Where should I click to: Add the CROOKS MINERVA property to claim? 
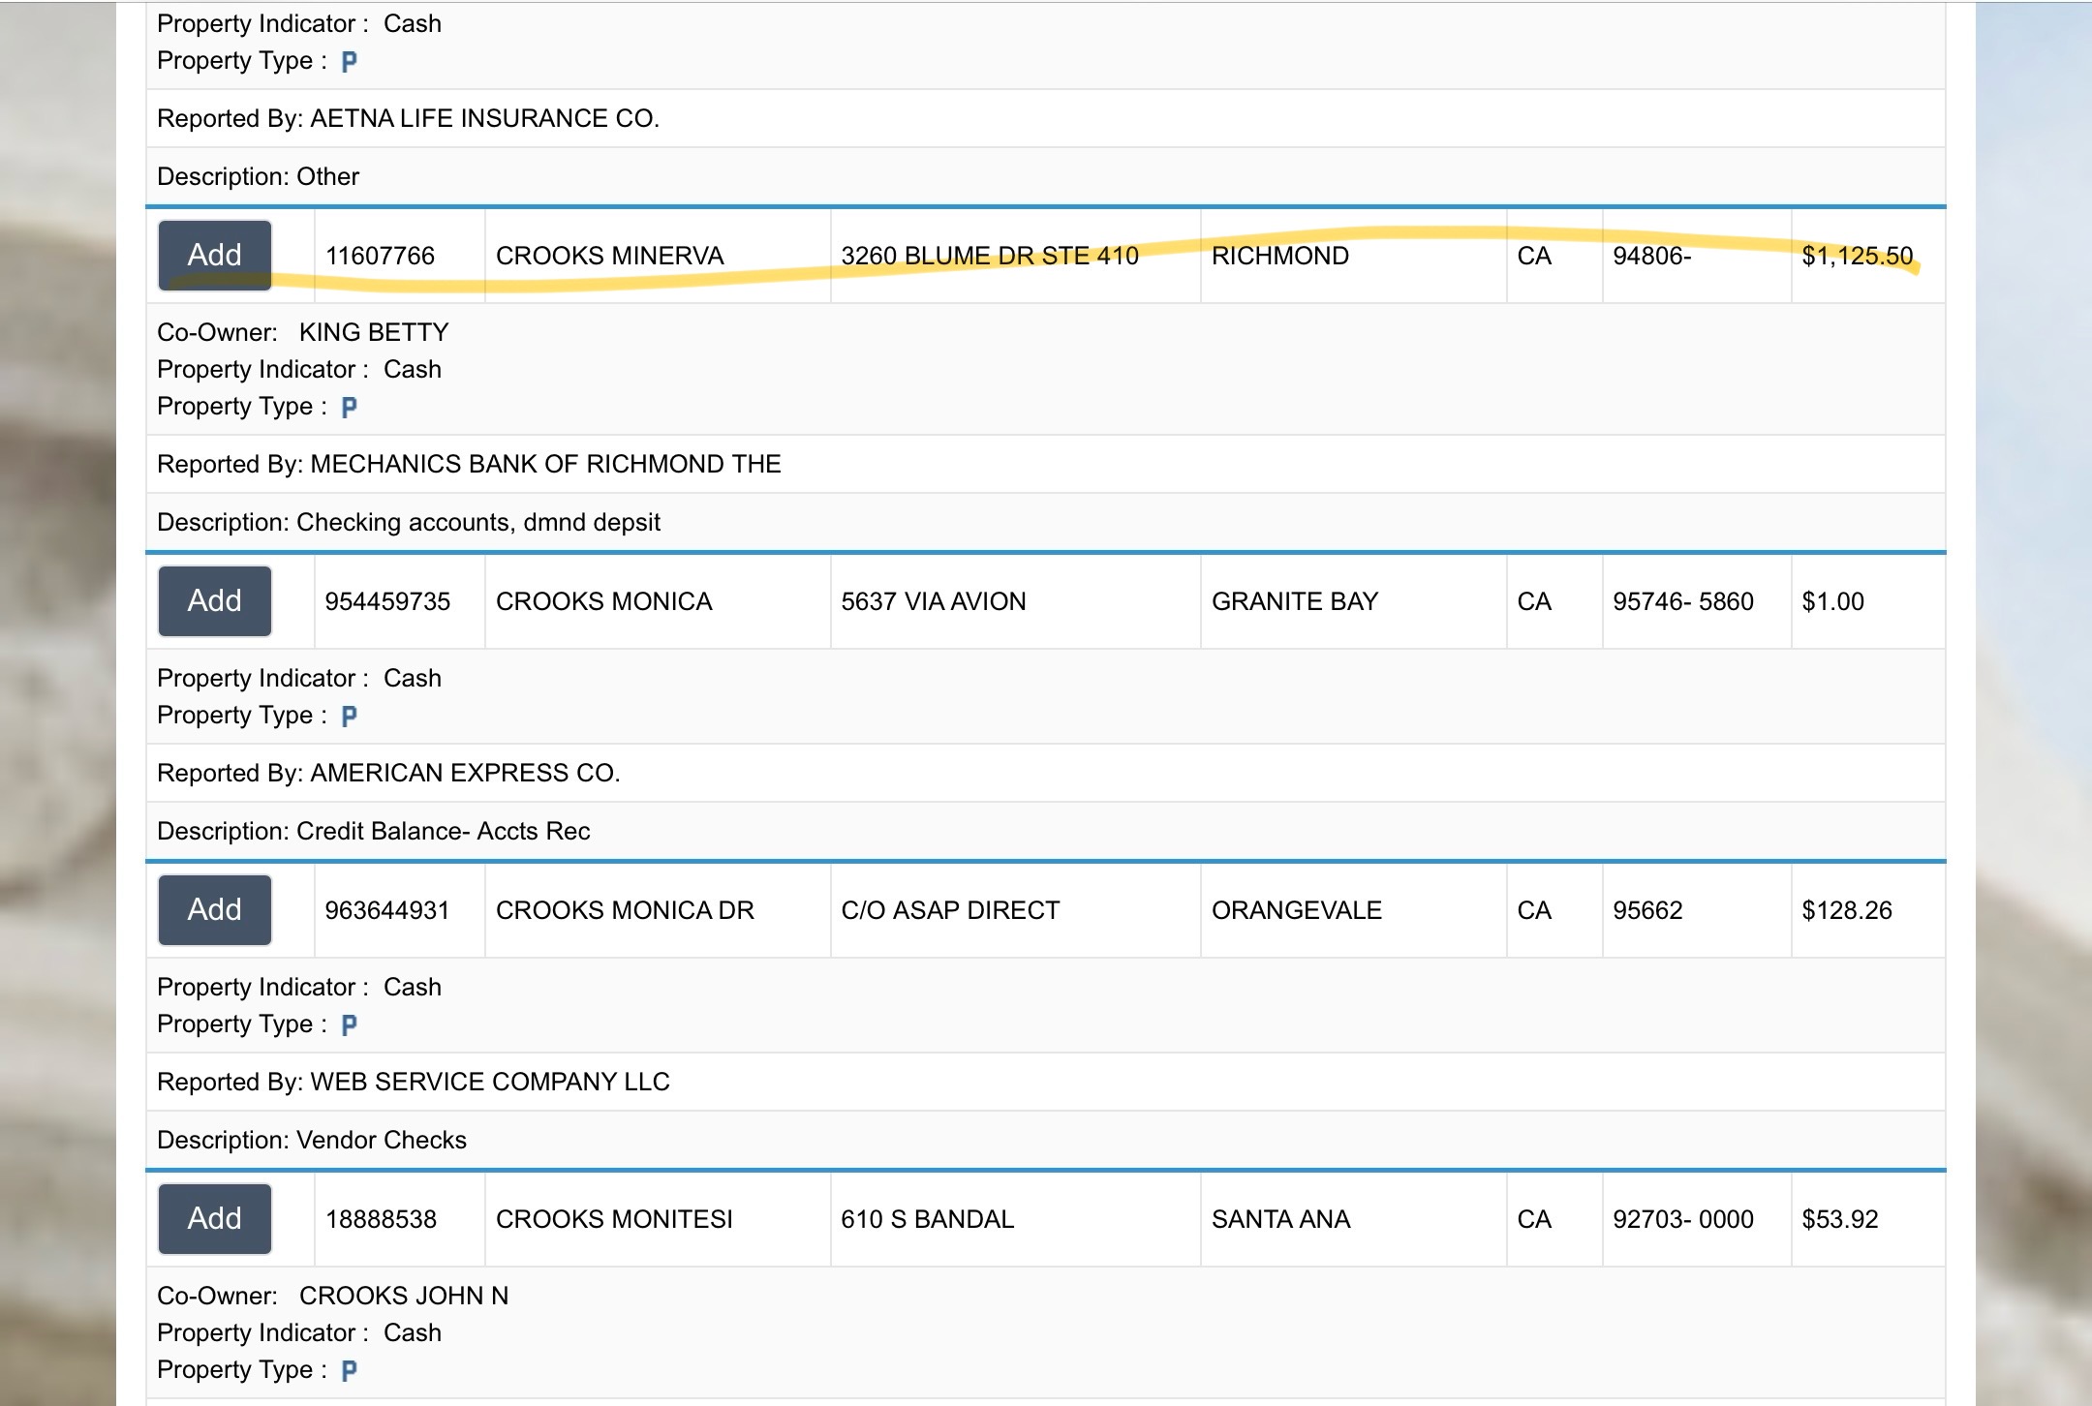coord(215,256)
